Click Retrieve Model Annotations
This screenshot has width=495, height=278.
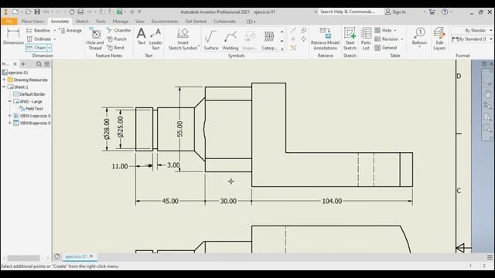click(x=325, y=39)
